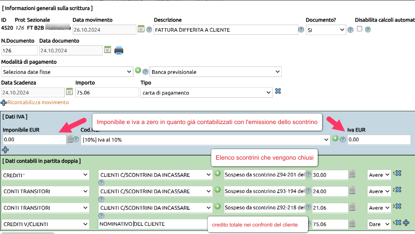The image size is (415, 234).
Task: Open calculator beside 30.00 amount
Action: (352, 174)
